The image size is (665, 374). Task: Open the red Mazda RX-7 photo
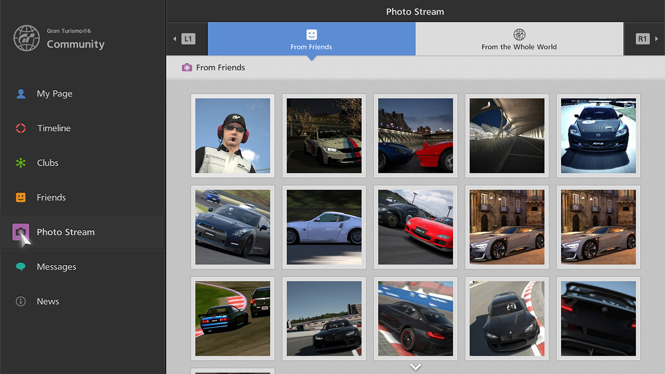pos(416,227)
